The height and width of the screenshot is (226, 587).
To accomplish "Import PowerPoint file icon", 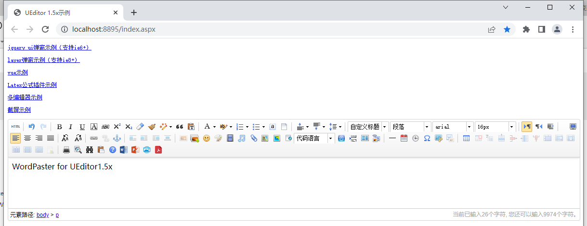I will 135,150.
